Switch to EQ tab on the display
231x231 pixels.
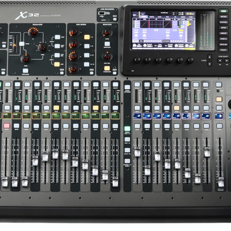(175, 17)
